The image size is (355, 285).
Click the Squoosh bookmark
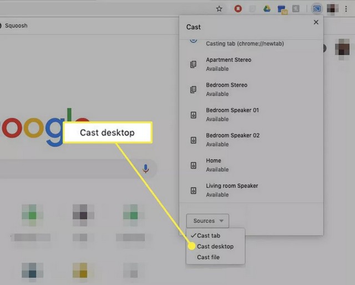point(17,25)
